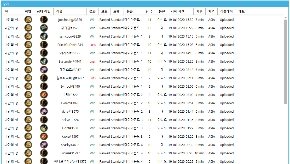Click player class icon in ricky#12726 row
This screenshot has height=164, width=290.
click(28, 120)
